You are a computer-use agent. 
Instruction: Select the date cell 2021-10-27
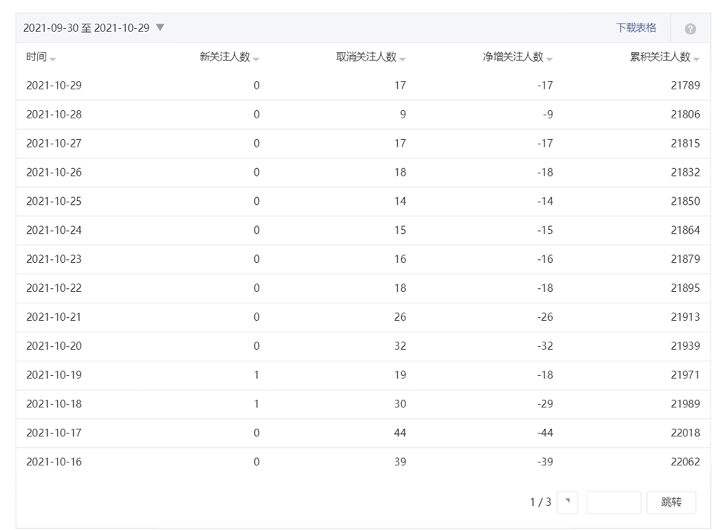click(x=54, y=143)
